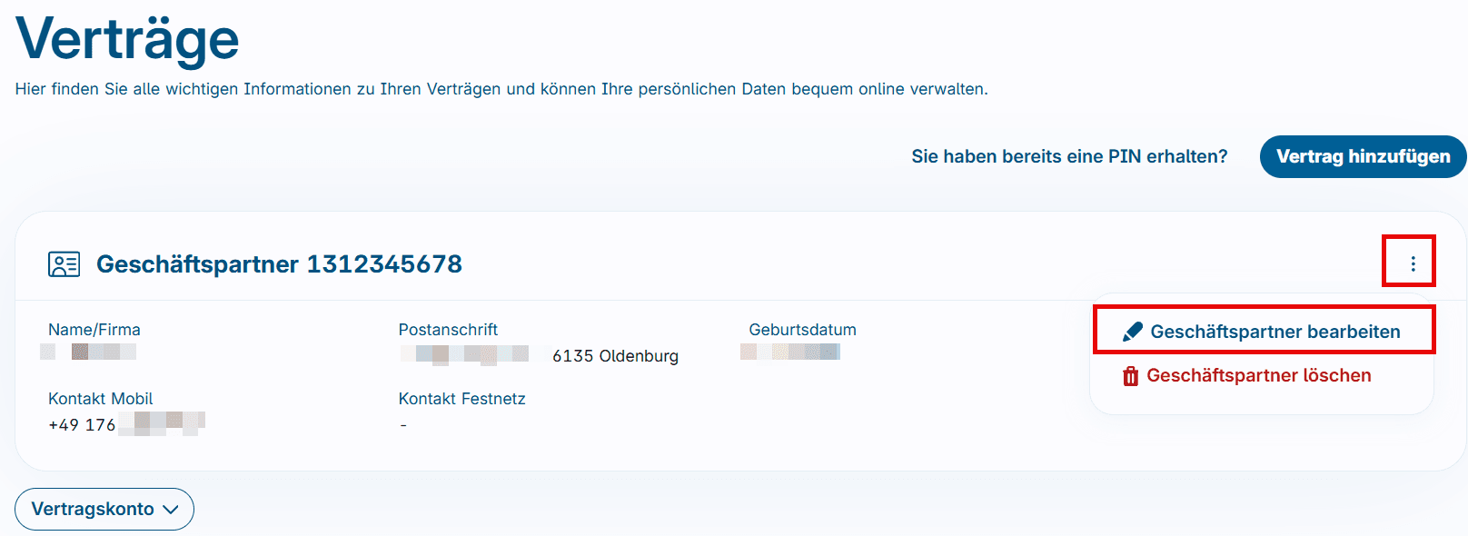This screenshot has height=536, width=1468.
Task: Select Geschäftspartner bearbeiten menu entry
Action: (x=1263, y=331)
